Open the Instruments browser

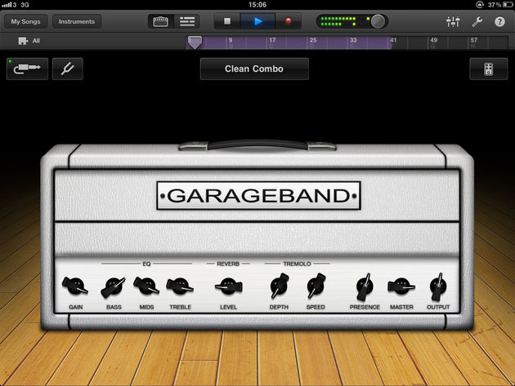(x=77, y=21)
